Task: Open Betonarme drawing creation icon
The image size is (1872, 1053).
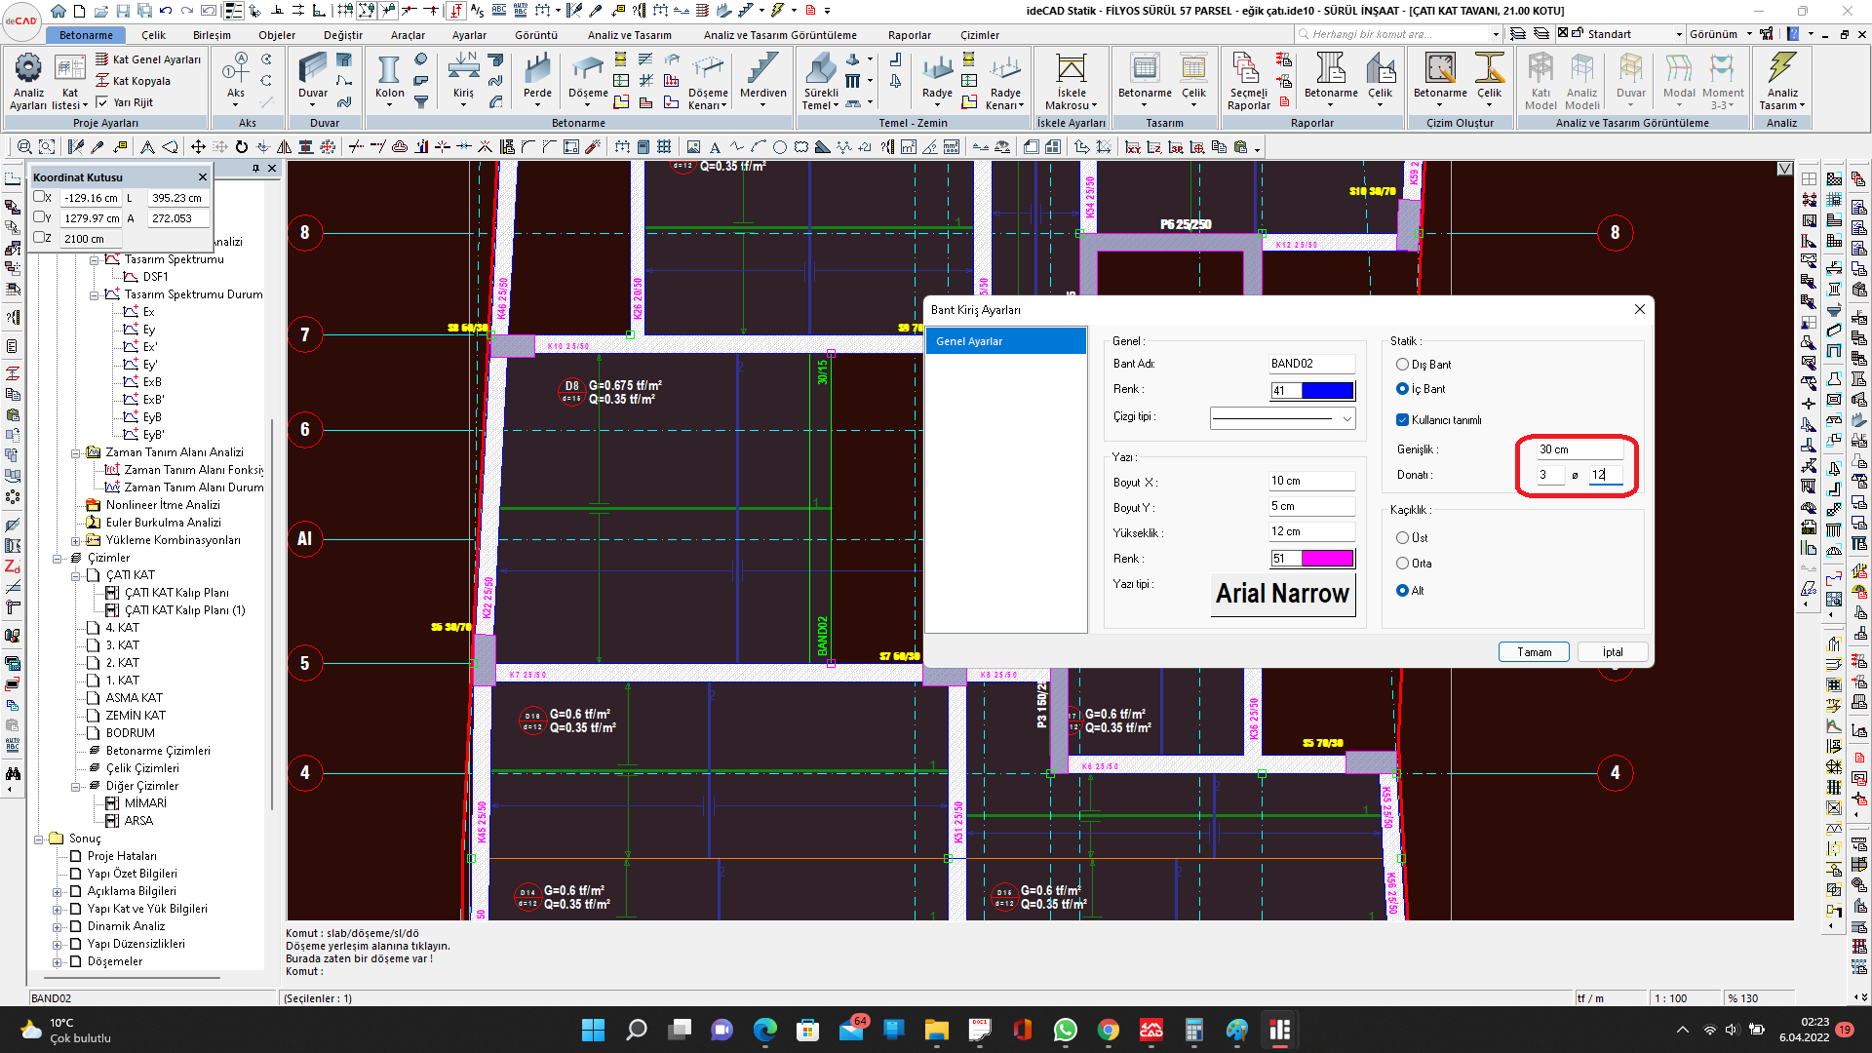Action: pos(1440,78)
